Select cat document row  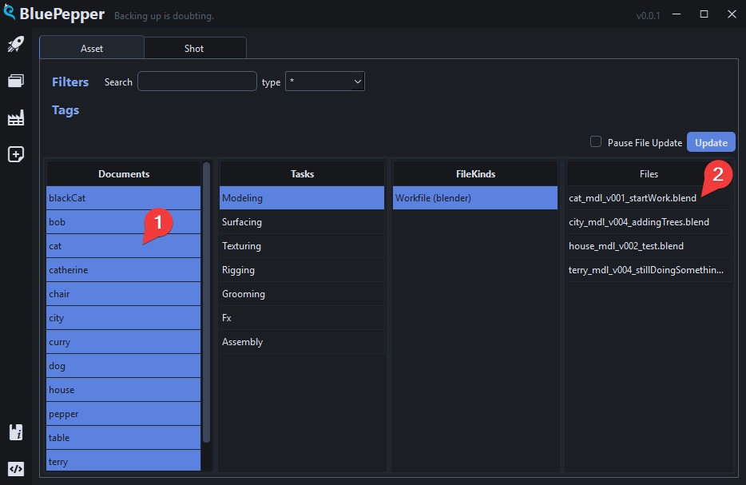(x=123, y=246)
